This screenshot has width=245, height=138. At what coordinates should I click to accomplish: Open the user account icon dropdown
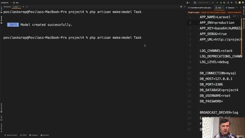(188, 3)
